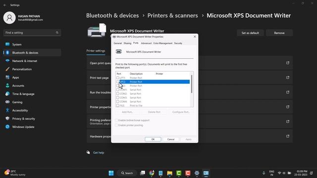Open Chrome from the taskbar
The height and width of the screenshot is (178, 317).
(x=152, y=173)
